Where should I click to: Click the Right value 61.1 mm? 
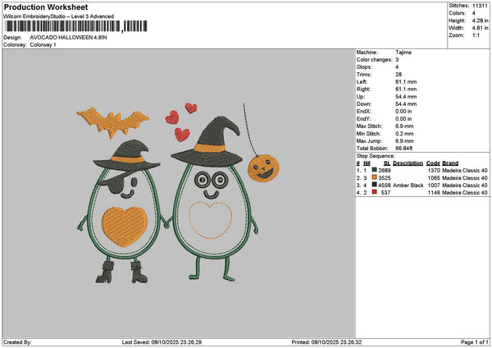pos(406,89)
